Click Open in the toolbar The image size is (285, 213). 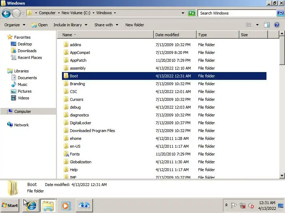click(x=40, y=25)
